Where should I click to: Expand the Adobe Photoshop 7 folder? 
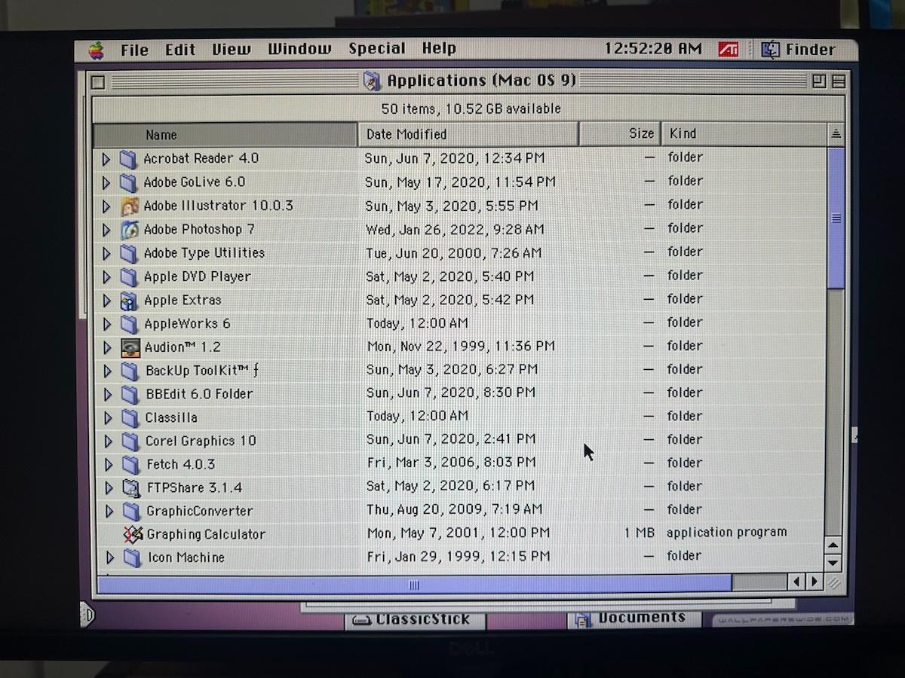click(106, 230)
